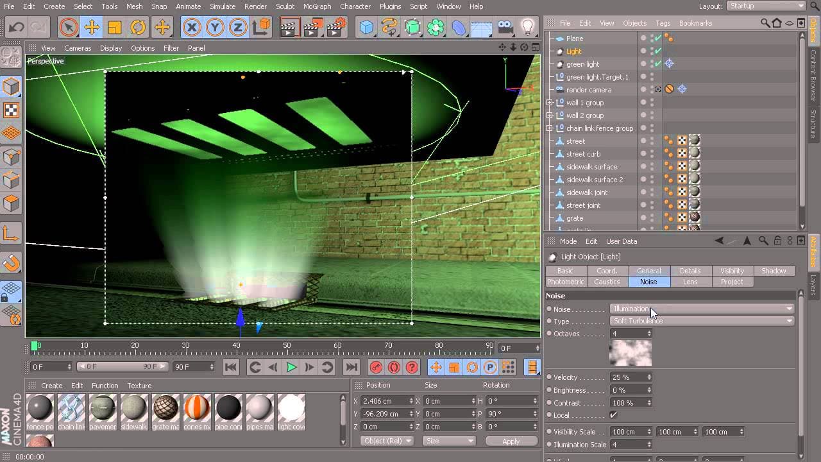This screenshot has height=462, width=821.
Task: Open the Noise Illumination dropdown
Action: [x=702, y=309]
